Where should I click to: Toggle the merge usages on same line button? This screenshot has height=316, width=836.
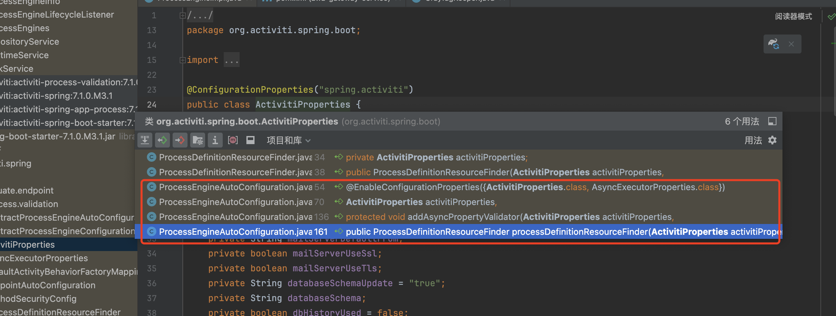145,140
